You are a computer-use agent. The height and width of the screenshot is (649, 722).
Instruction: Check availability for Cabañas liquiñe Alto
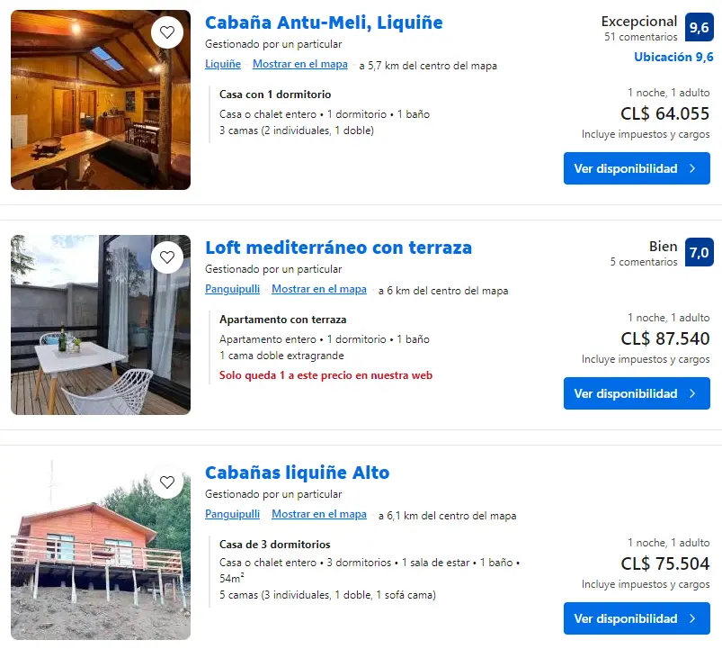point(636,618)
